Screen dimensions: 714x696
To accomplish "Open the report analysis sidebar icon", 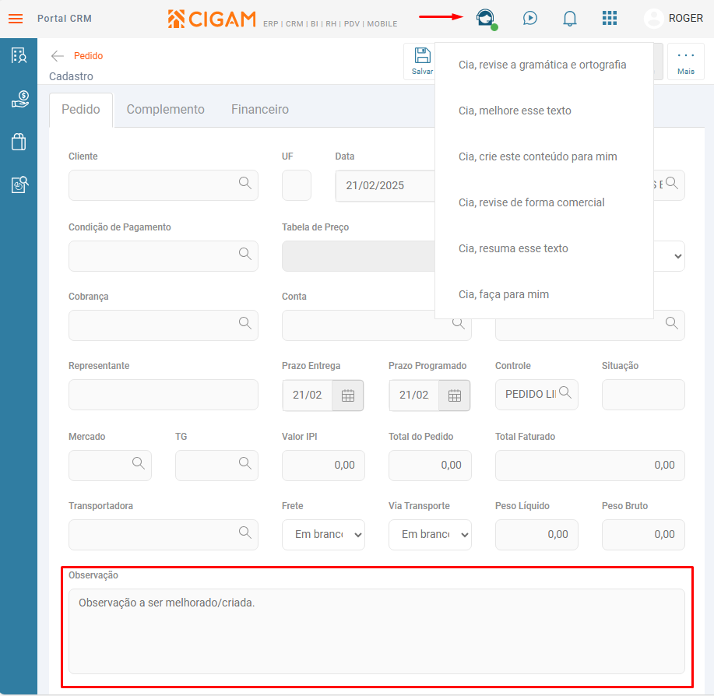I will 19,185.
